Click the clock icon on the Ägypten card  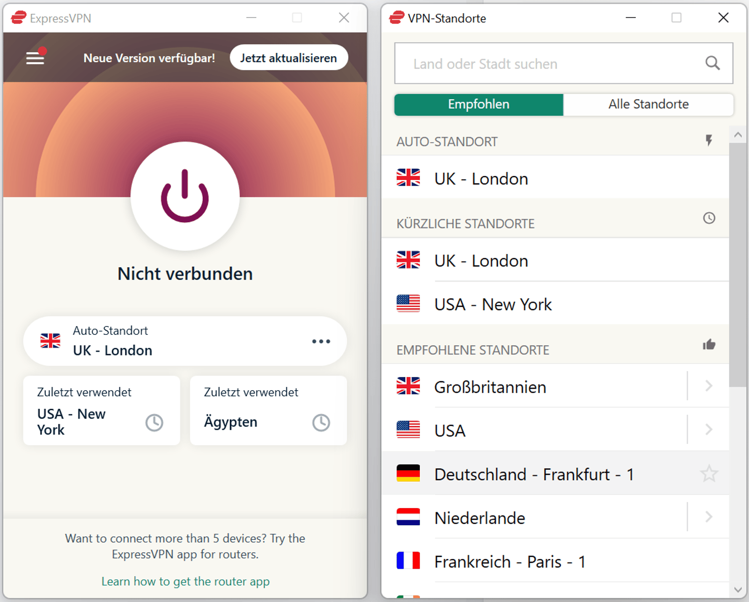[321, 422]
